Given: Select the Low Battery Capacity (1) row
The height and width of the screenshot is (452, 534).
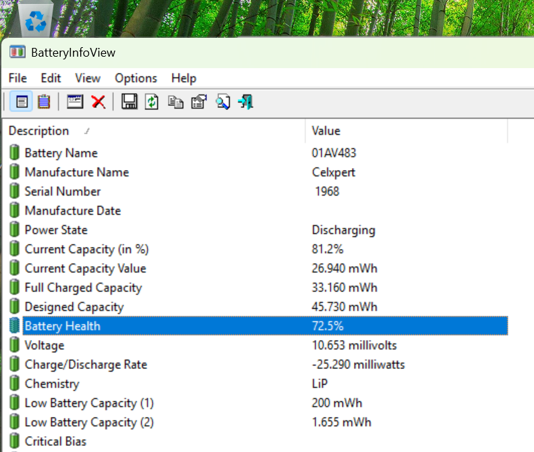Looking at the screenshot, I should point(258,403).
